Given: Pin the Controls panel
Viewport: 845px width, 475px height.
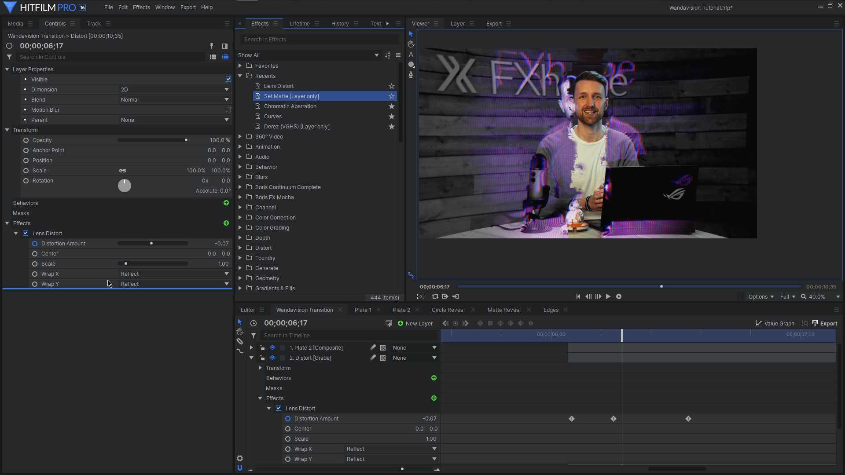Looking at the screenshot, I should [212, 46].
